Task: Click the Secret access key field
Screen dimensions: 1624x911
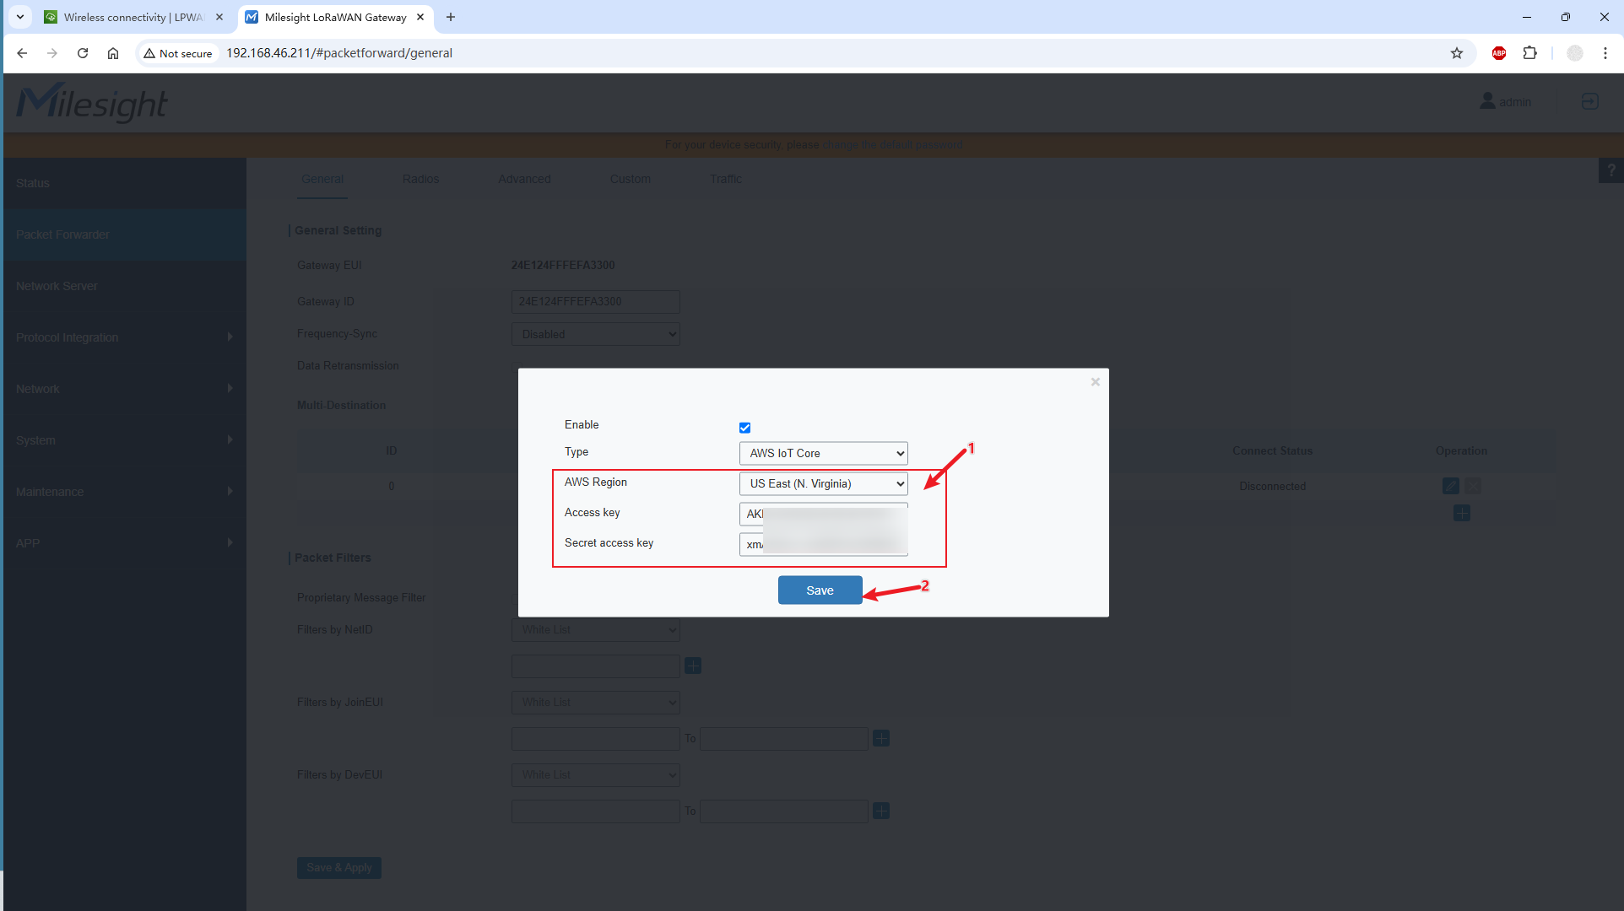Action: click(823, 544)
